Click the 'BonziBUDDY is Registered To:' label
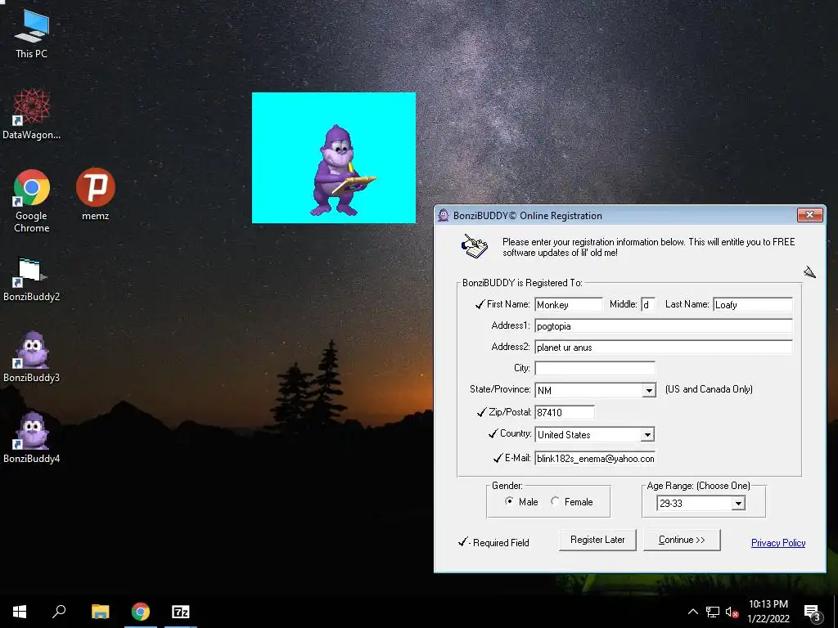The image size is (838, 628). pyautogui.click(x=522, y=282)
